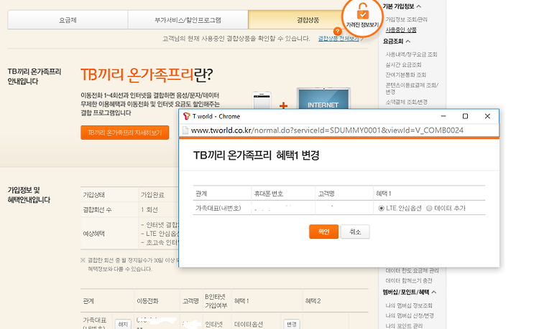
Task: Select the 데이터 추가 radio button
Action: pos(429,208)
